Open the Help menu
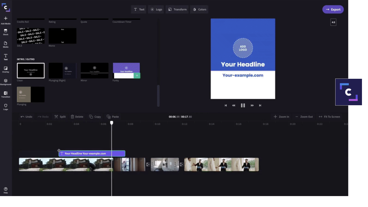Image resolution: width=368 pixels, height=207 pixels. [x=6, y=190]
